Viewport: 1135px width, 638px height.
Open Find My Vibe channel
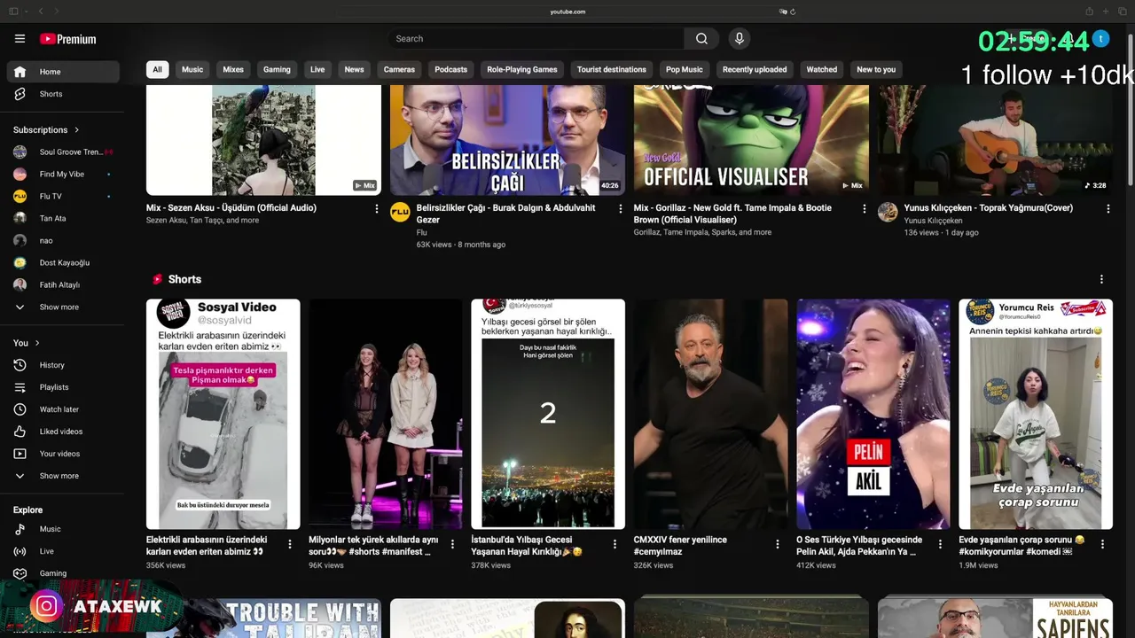tap(62, 175)
